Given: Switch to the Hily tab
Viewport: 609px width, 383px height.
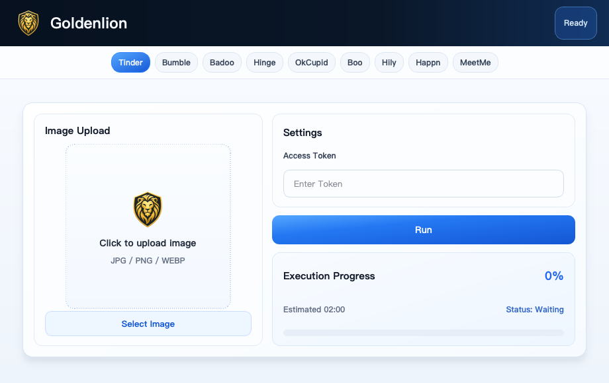Looking at the screenshot, I should 389,62.
